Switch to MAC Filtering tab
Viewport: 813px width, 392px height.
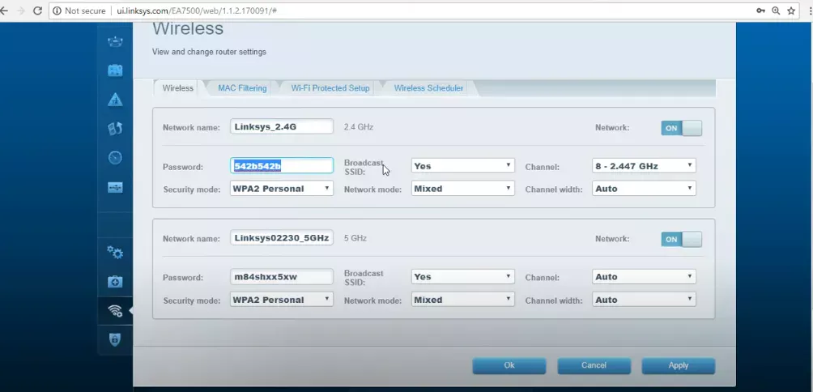242,88
